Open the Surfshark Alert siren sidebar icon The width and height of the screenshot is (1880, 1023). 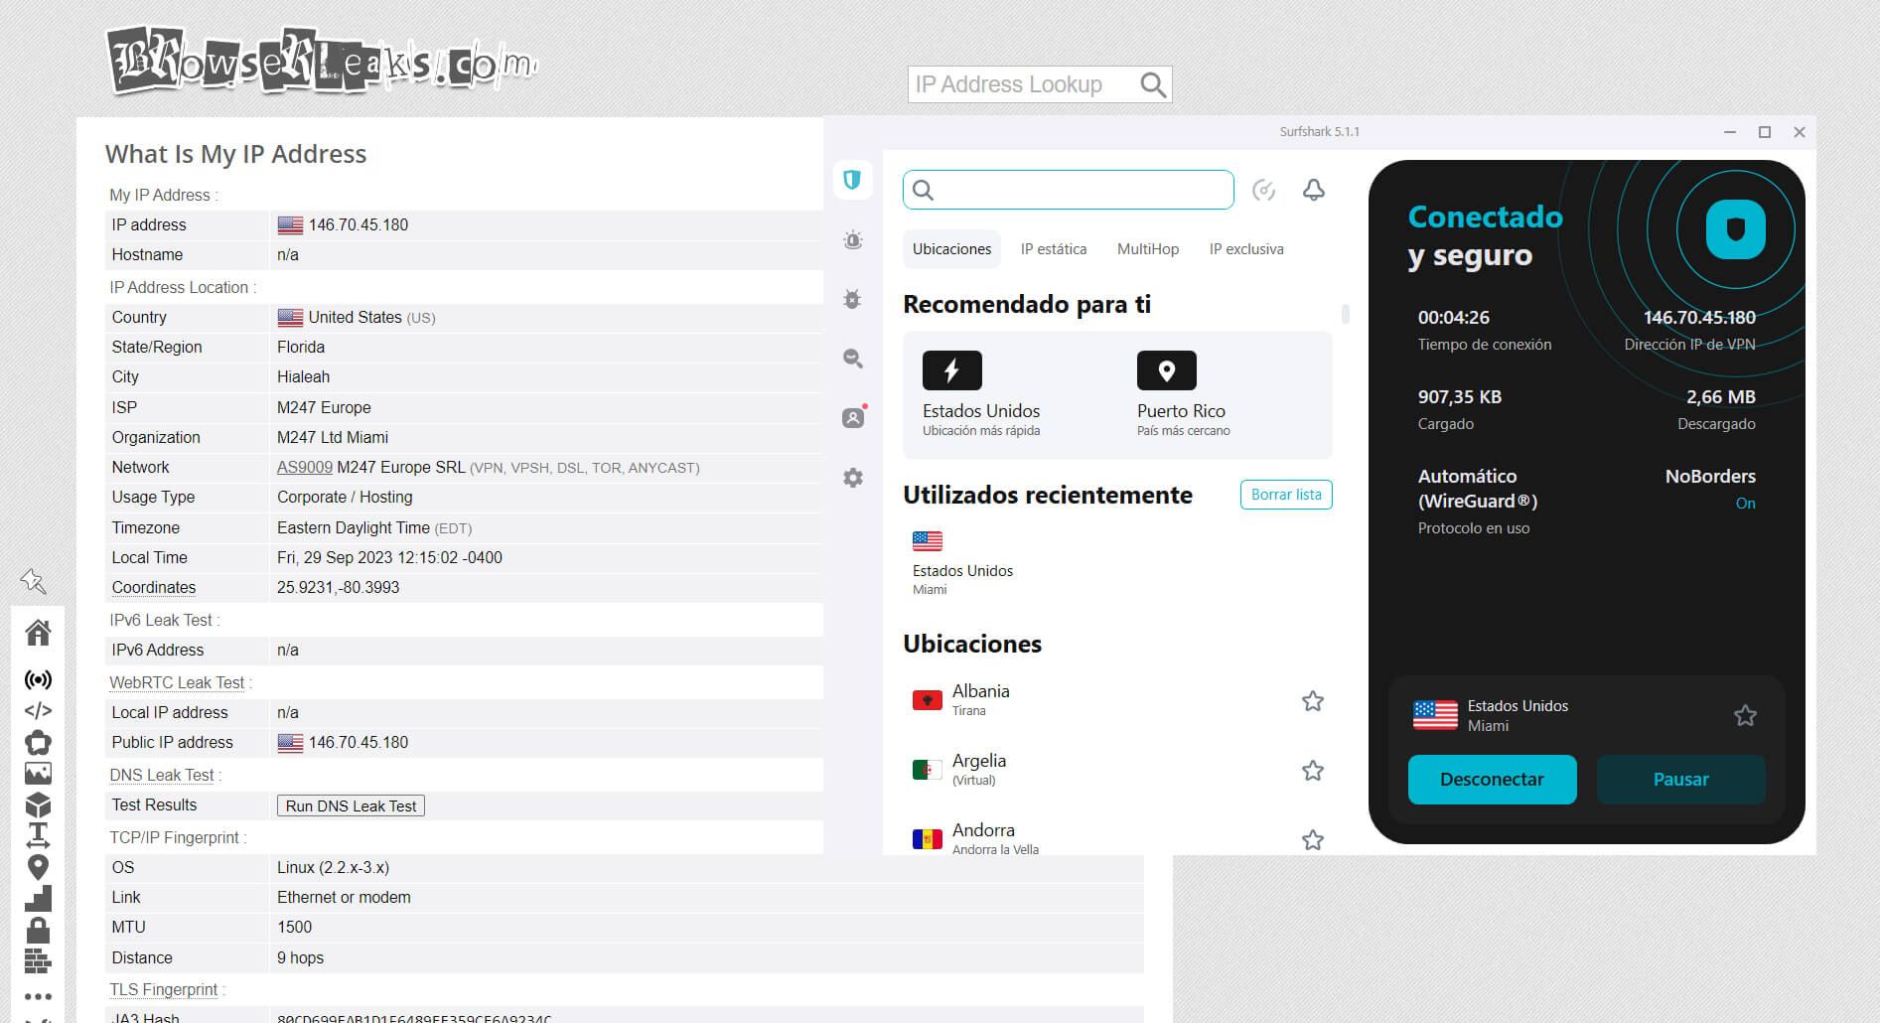(x=852, y=239)
